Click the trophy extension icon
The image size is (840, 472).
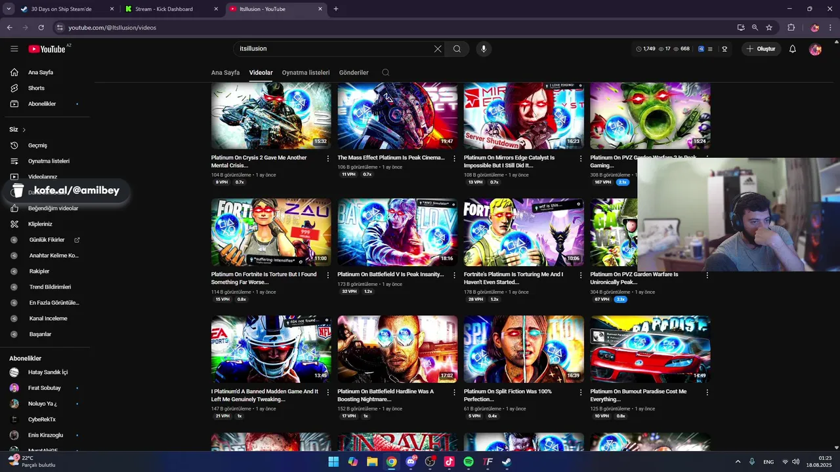(724, 49)
